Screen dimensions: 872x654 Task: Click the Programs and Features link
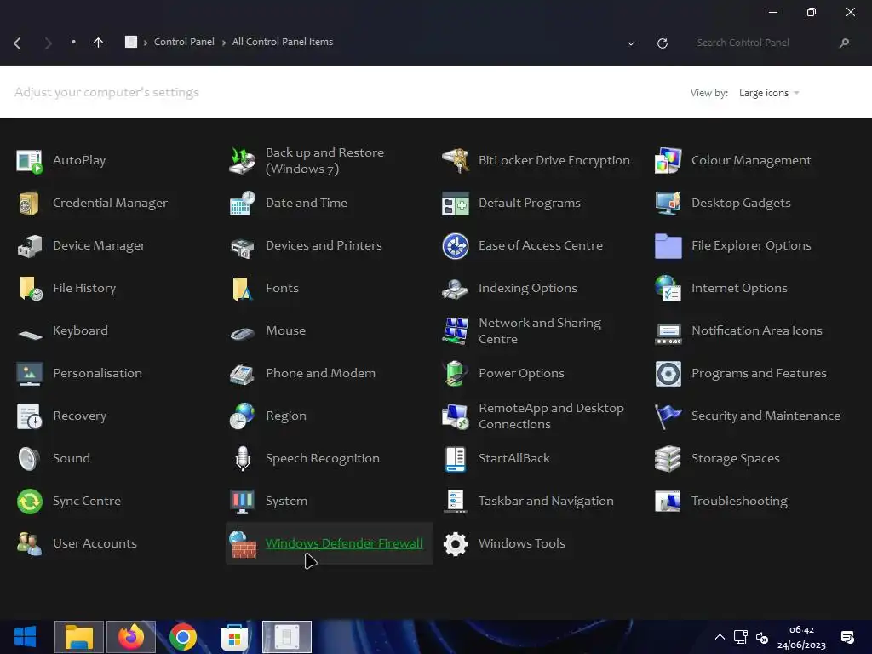(x=759, y=373)
